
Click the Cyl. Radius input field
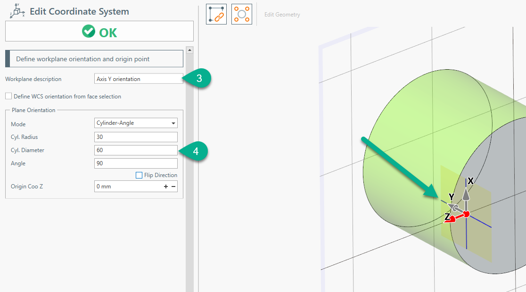[x=136, y=137]
